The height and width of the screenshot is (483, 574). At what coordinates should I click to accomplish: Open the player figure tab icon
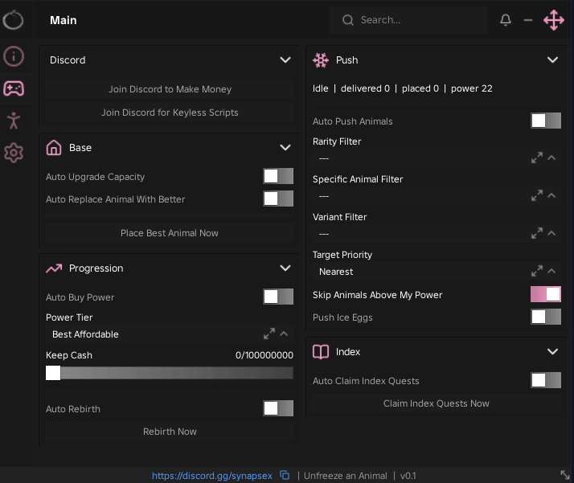14,121
